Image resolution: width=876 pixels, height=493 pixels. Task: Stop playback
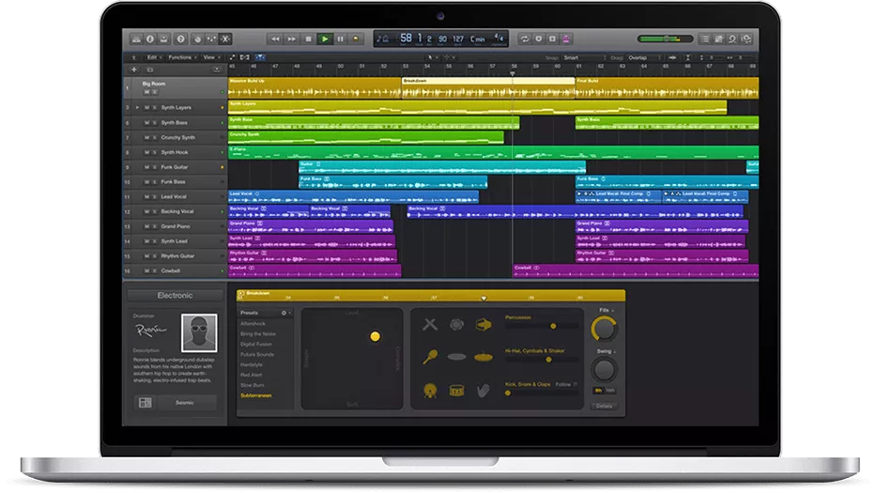[x=308, y=39]
